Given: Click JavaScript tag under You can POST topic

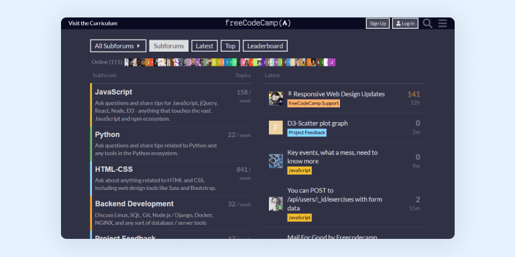Looking at the screenshot, I should pyautogui.click(x=300, y=217).
